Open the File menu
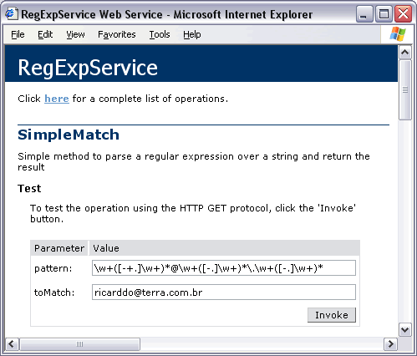 tap(18, 34)
